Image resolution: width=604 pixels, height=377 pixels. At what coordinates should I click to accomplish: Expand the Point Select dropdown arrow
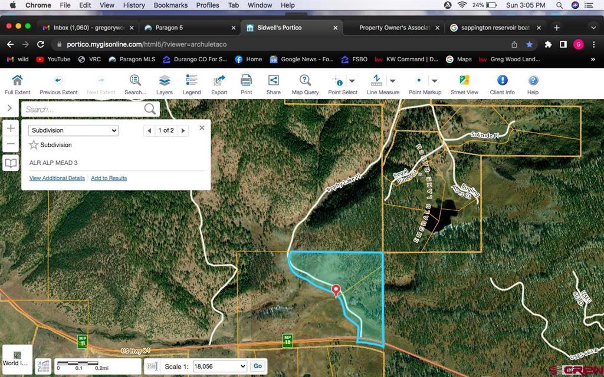tap(352, 81)
